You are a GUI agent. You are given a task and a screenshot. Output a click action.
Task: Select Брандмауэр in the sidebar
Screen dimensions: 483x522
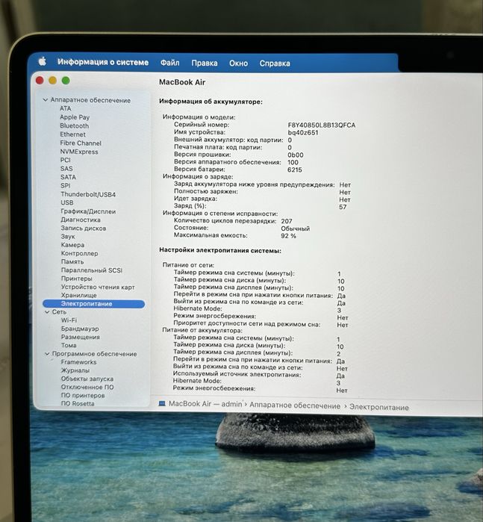point(80,329)
